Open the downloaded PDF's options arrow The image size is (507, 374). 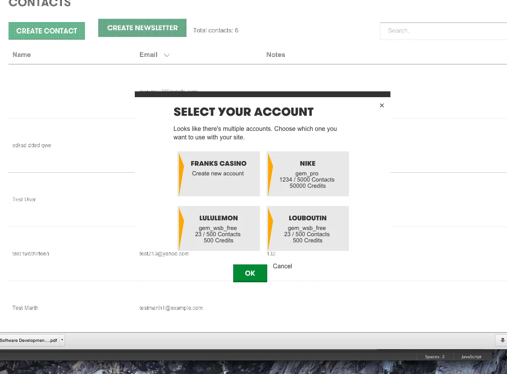(62, 340)
